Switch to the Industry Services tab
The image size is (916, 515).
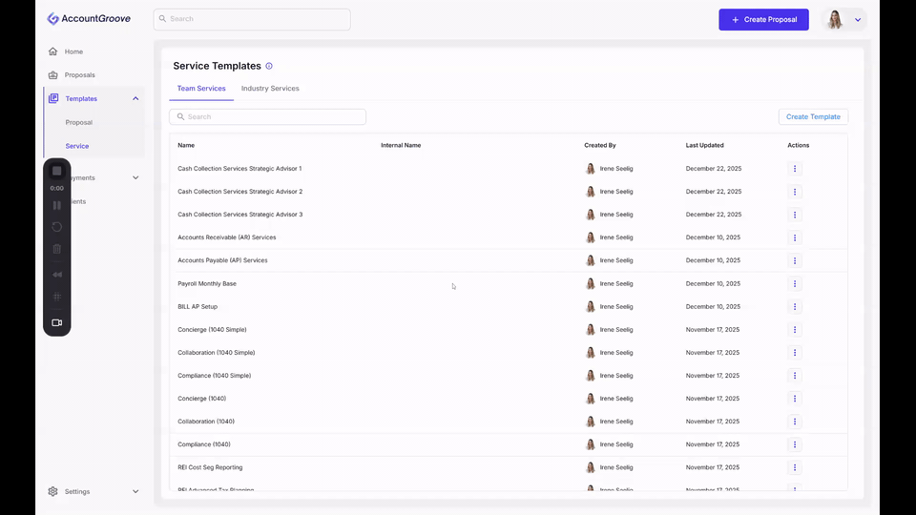(x=270, y=88)
